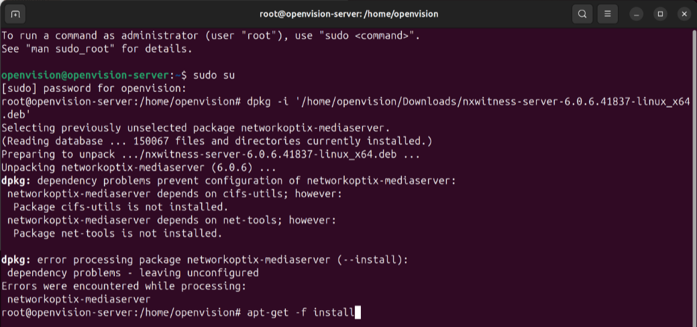Click the 'Selecting previously unselected package' line
The image size is (697, 327).
click(196, 128)
